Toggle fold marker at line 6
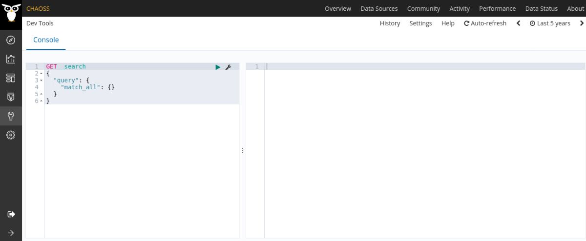The width and height of the screenshot is (586, 241). point(42,101)
